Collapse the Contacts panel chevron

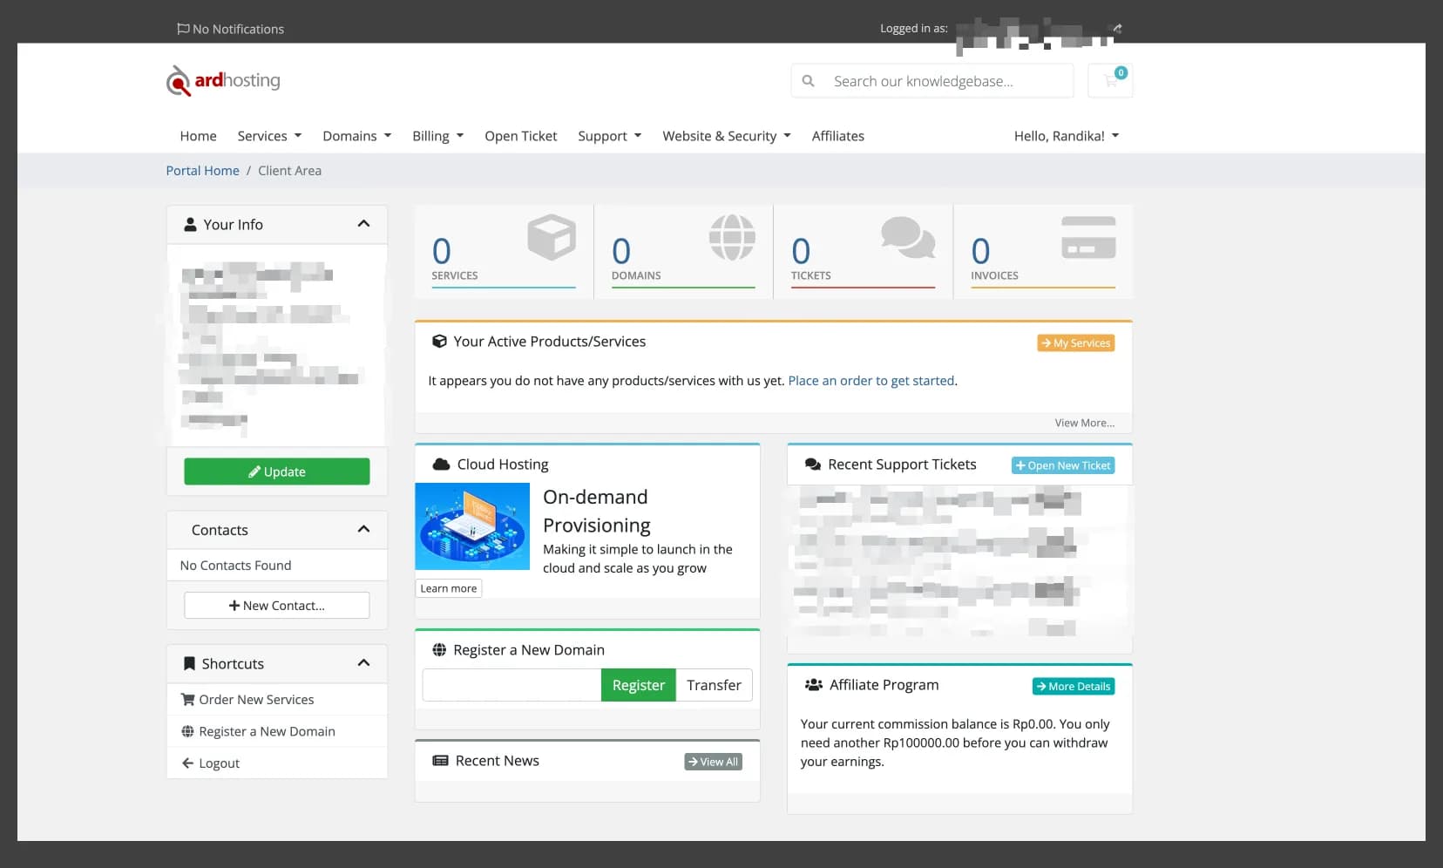(x=363, y=530)
